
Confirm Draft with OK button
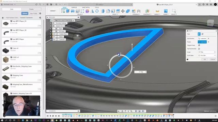click(205, 59)
